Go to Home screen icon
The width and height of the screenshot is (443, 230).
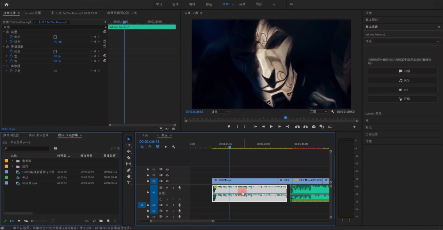(6, 4)
